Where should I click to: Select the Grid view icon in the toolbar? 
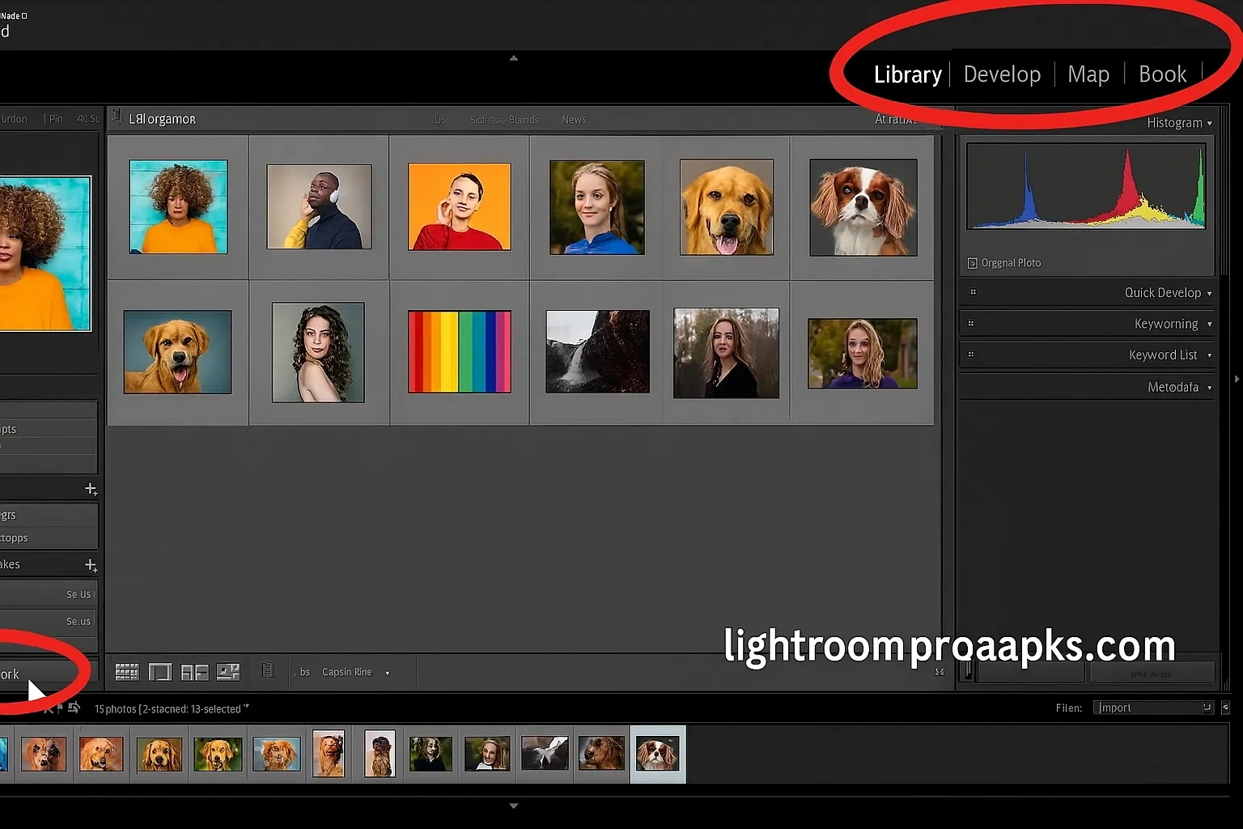126,672
